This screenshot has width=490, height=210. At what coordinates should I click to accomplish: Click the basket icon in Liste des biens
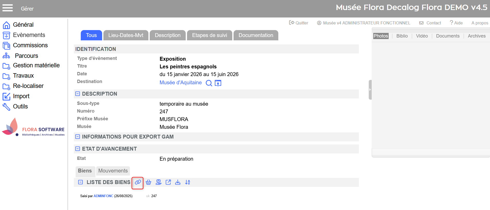(148, 182)
